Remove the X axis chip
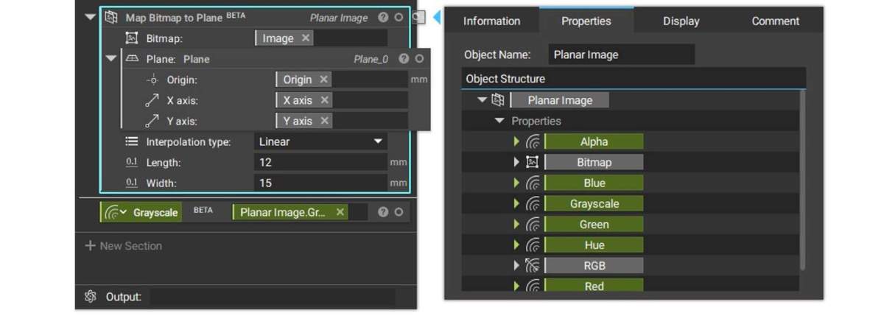884x316 pixels. click(x=324, y=100)
